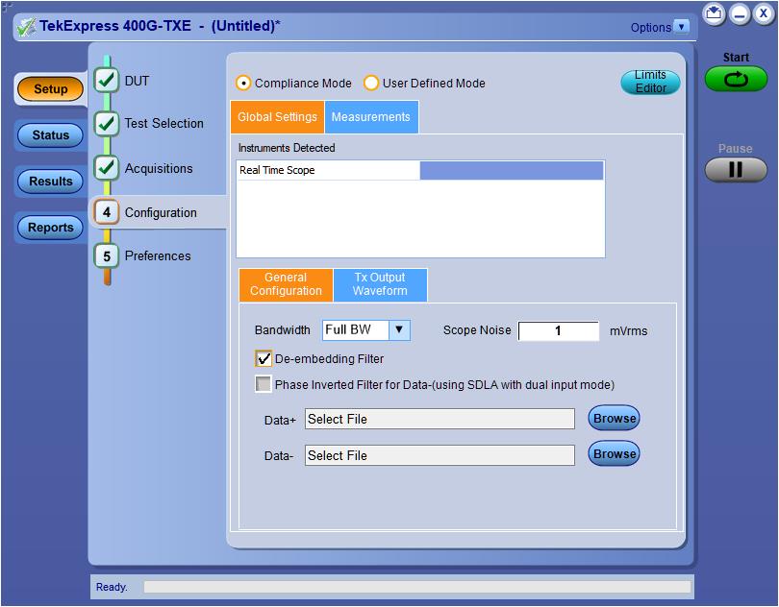The height and width of the screenshot is (607, 779).
Task: Click the window pin icon at top right
Action: (714, 13)
